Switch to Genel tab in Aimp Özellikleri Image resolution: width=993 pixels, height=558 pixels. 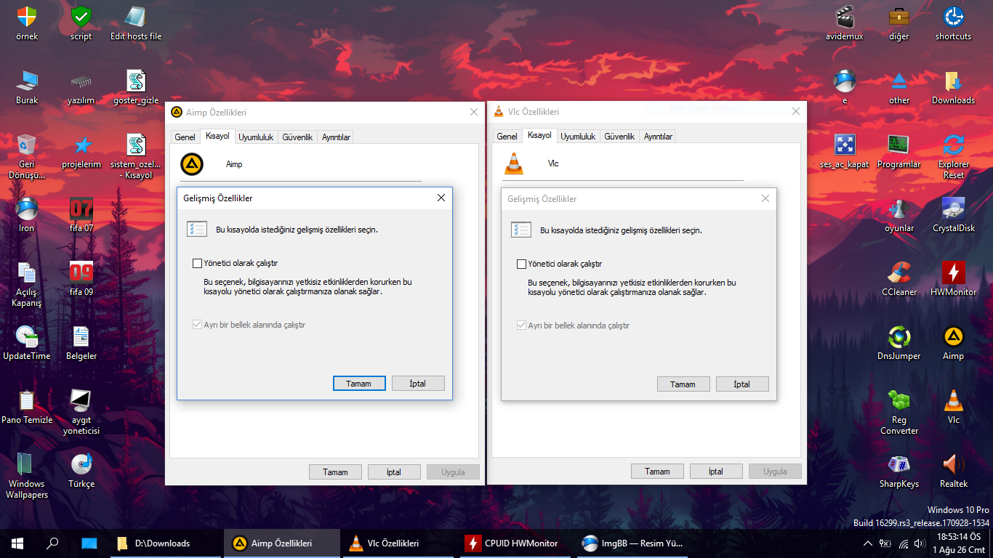[185, 137]
